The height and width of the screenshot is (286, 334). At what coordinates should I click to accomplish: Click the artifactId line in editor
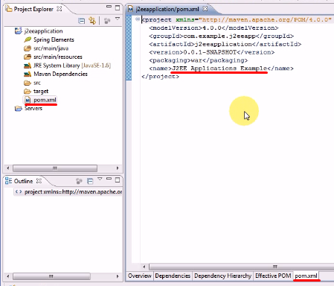[x=225, y=44]
